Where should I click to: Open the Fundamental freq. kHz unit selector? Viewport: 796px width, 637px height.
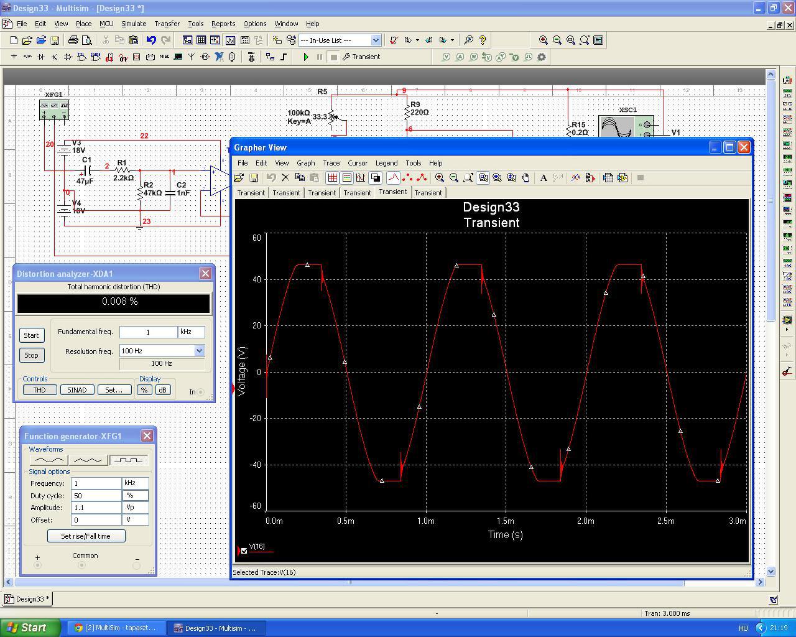(191, 332)
